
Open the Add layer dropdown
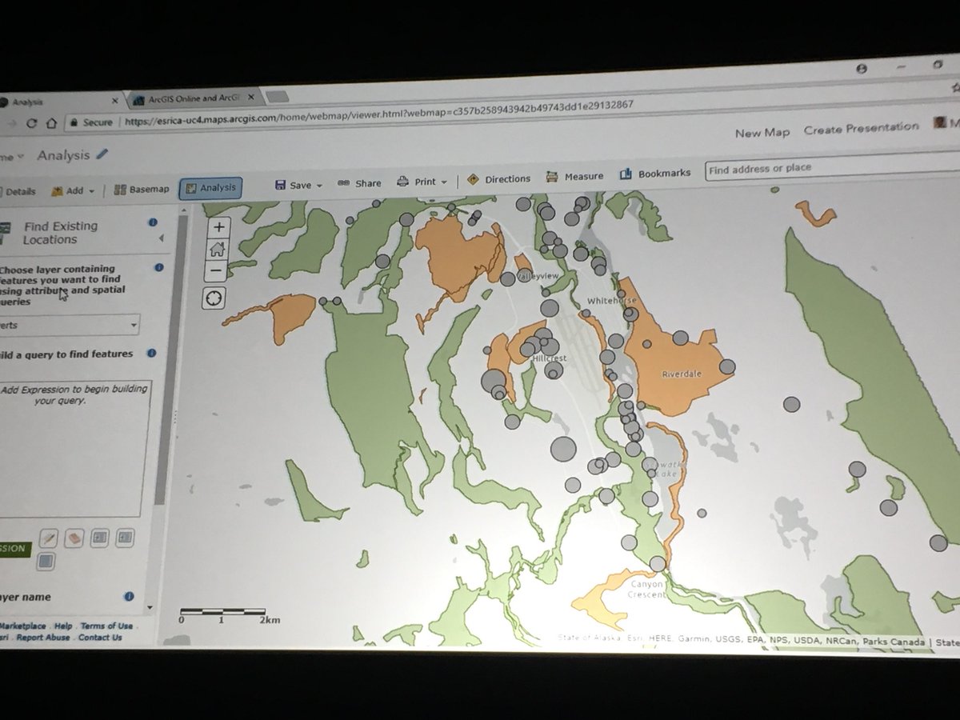[73, 190]
